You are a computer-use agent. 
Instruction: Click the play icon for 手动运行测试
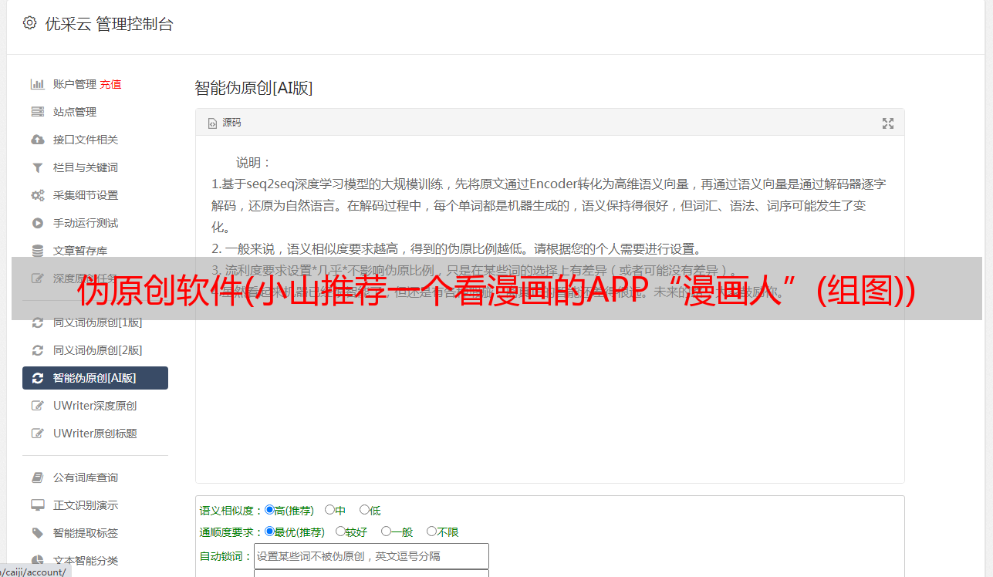pos(37,223)
